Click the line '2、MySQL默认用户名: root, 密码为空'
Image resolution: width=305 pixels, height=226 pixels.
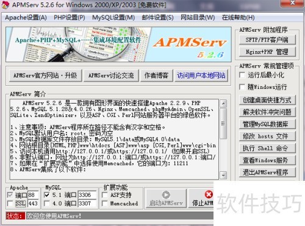point(62,133)
